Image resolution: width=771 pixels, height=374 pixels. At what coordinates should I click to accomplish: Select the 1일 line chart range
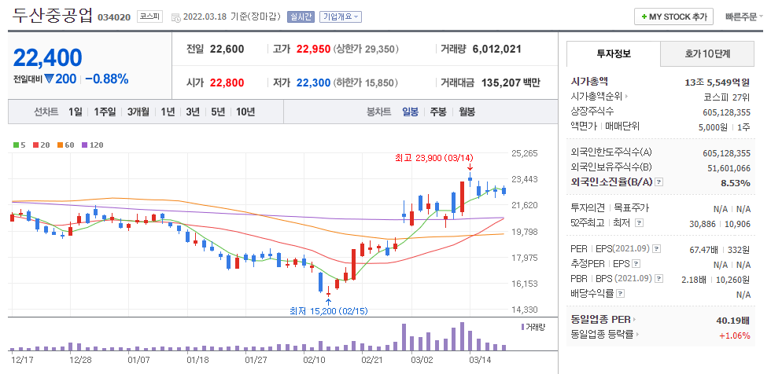[76, 112]
